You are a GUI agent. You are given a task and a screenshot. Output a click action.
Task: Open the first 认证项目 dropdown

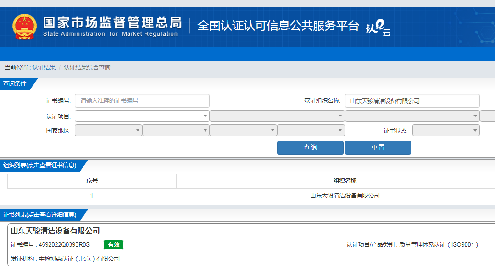(142, 116)
